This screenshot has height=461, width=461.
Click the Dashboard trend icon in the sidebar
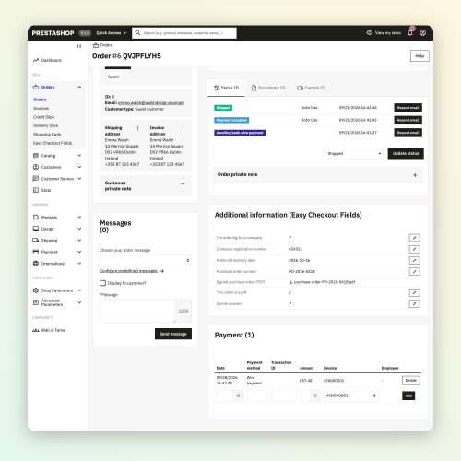coord(36,60)
